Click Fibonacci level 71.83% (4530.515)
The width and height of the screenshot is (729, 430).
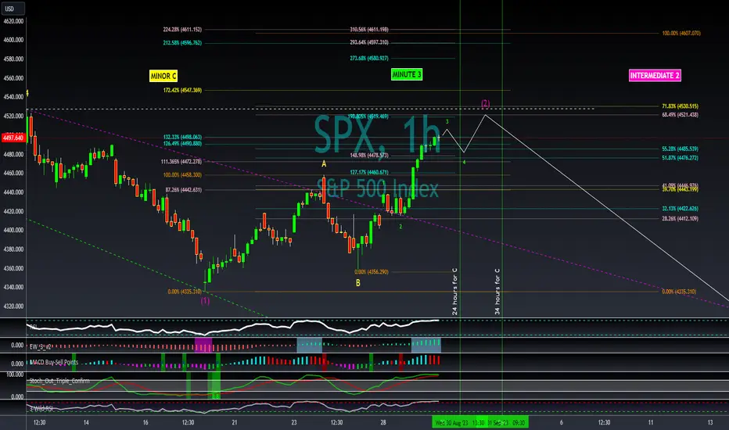tap(681, 106)
